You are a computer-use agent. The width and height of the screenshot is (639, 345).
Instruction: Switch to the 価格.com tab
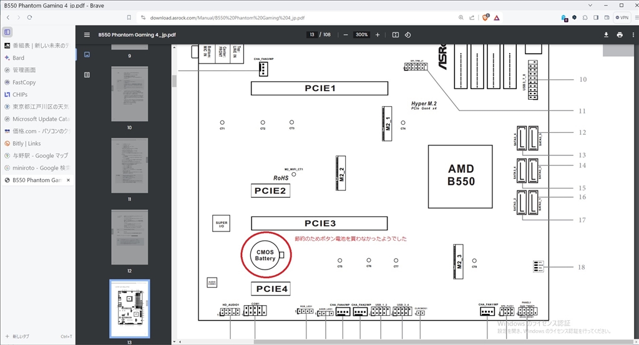[38, 131]
